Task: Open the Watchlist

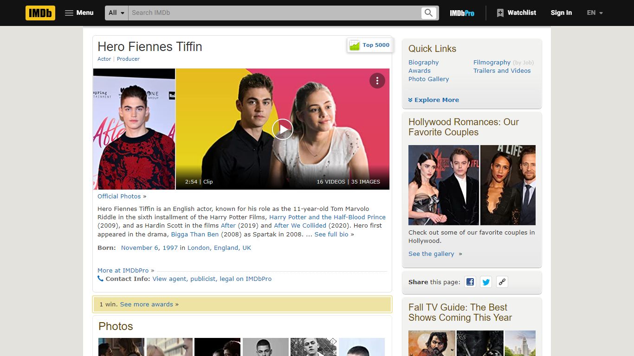Action: [x=516, y=13]
